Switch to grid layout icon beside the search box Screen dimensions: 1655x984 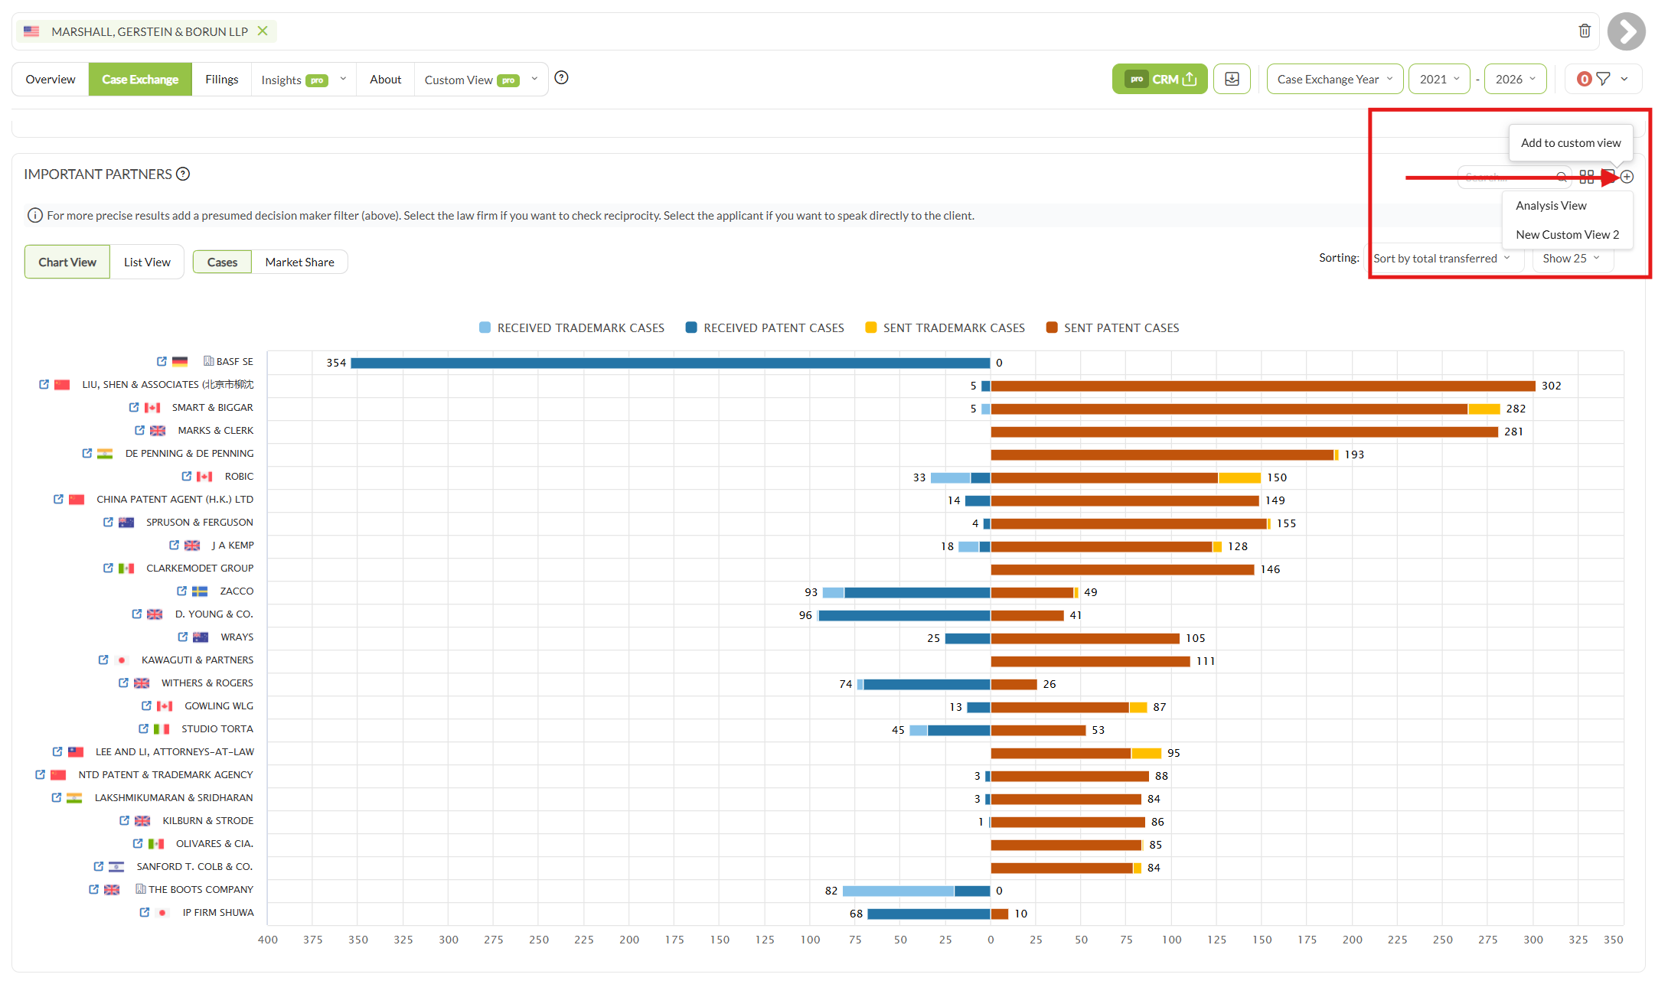(x=1587, y=177)
